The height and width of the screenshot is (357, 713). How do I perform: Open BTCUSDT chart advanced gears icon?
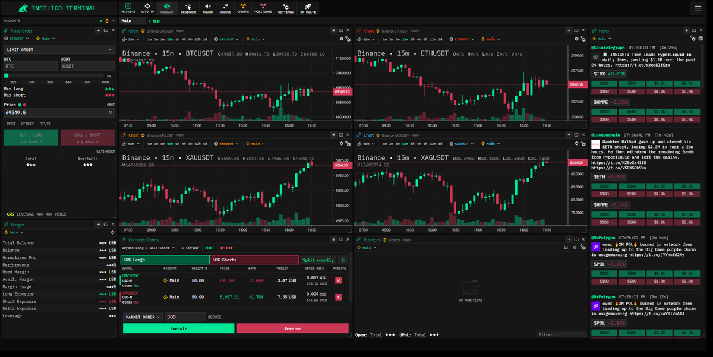tap(348, 39)
